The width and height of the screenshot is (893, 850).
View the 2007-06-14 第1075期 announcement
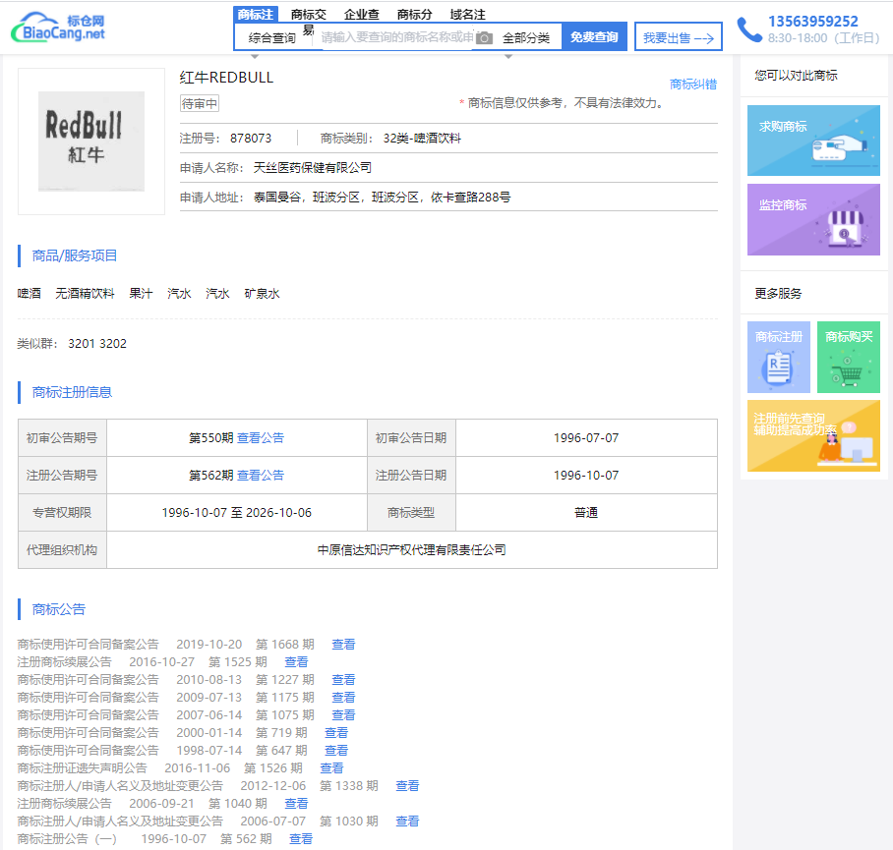pos(343,715)
